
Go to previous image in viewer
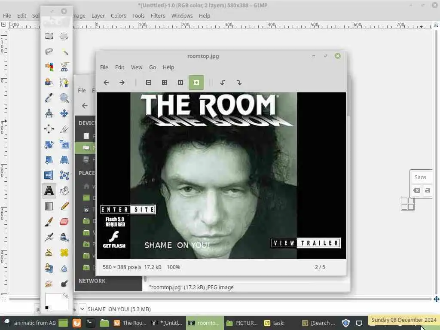coord(106,82)
